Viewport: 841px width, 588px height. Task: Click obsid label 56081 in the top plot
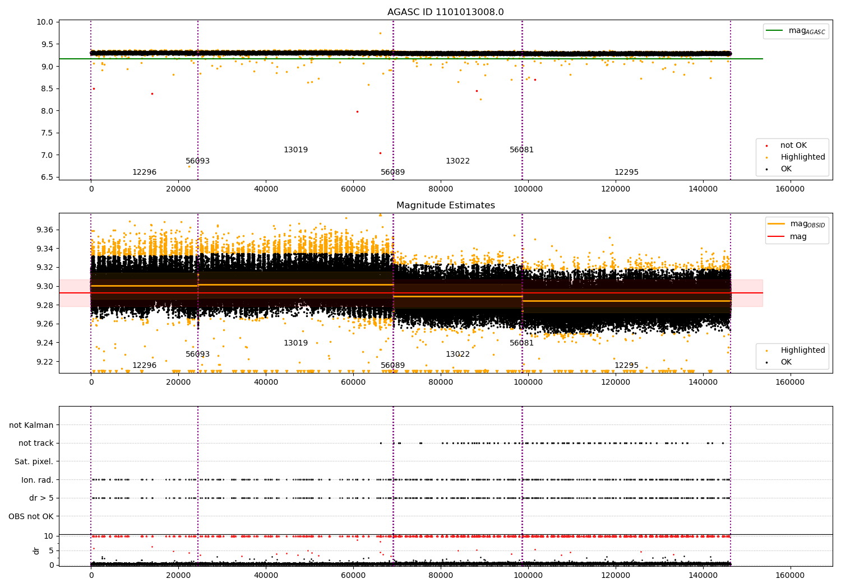click(x=521, y=150)
